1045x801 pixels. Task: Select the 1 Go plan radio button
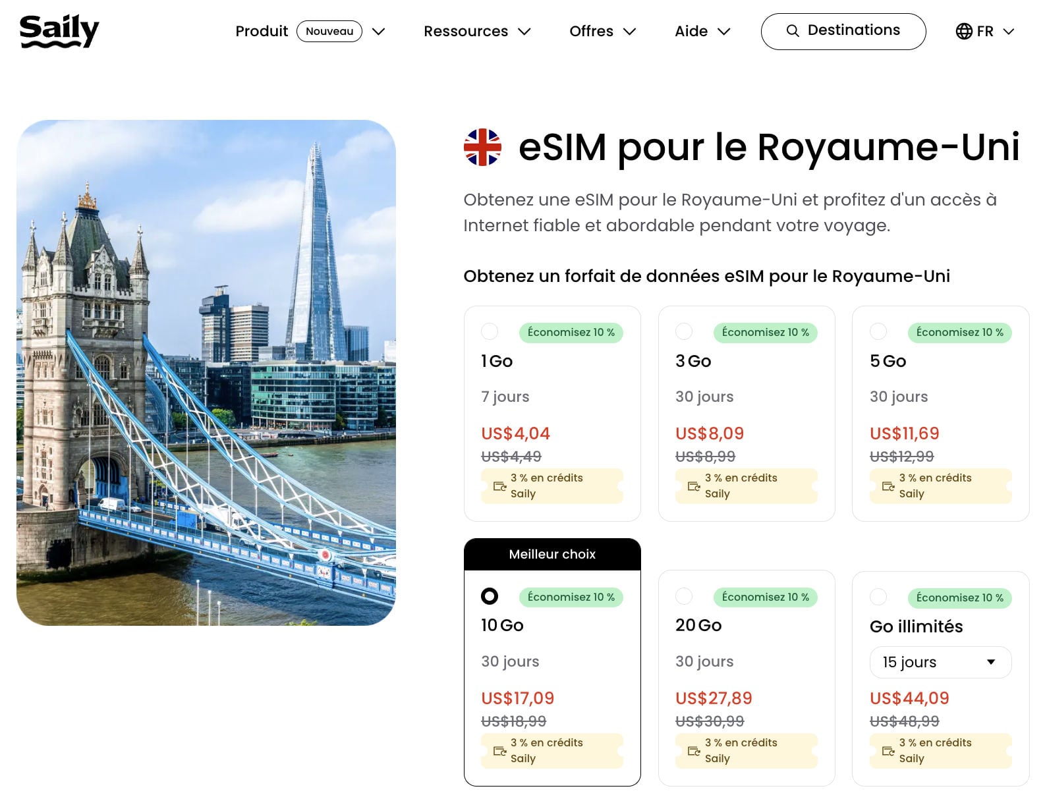coord(488,332)
